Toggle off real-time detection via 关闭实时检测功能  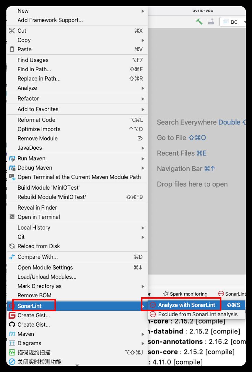coord(39,362)
